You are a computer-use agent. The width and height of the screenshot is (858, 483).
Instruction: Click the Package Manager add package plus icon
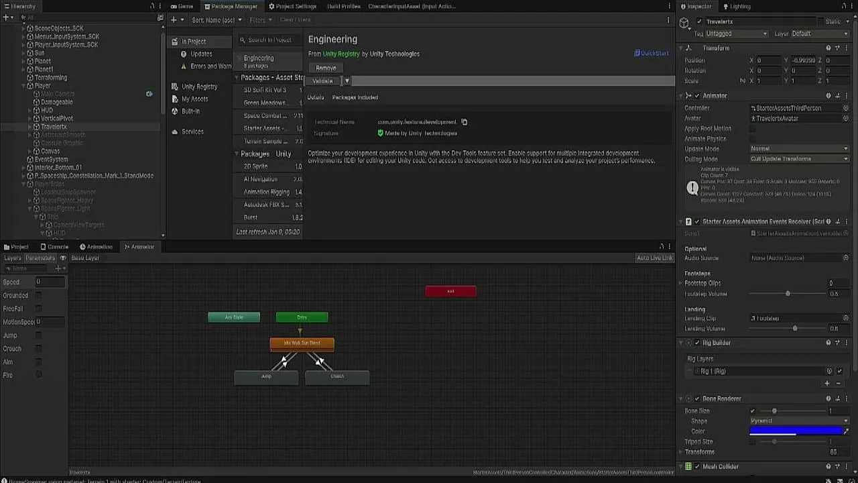click(x=174, y=19)
